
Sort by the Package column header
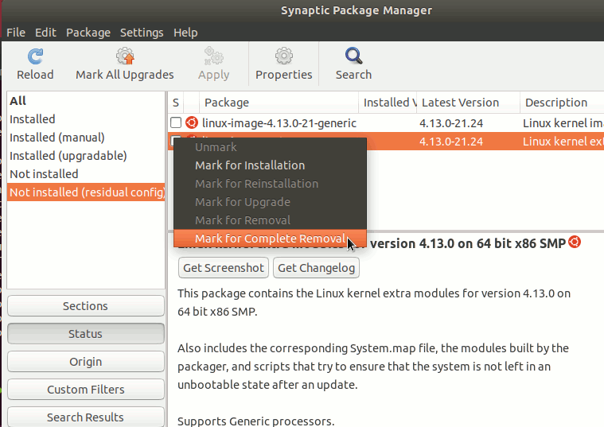279,103
